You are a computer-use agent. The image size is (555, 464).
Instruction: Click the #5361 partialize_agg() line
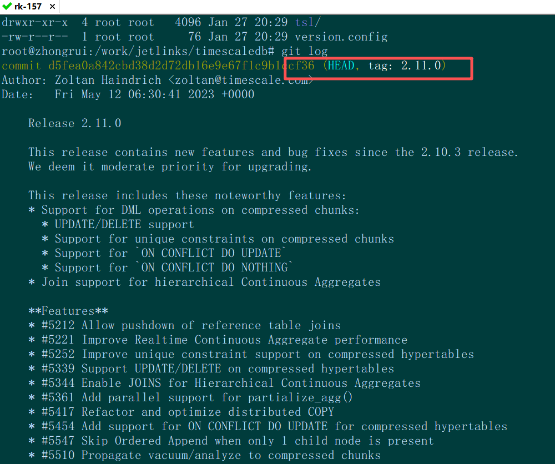coord(190,397)
